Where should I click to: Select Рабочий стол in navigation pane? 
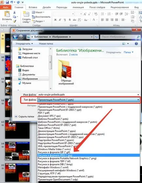point(28,57)
